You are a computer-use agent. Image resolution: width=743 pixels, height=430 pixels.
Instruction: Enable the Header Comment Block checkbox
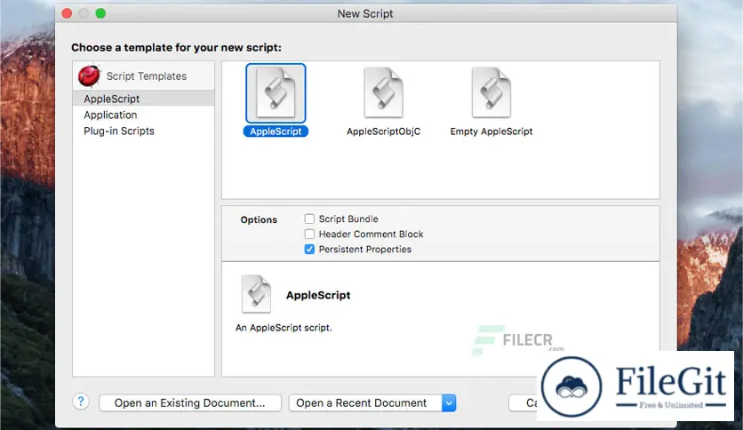[x=309, y=234]
